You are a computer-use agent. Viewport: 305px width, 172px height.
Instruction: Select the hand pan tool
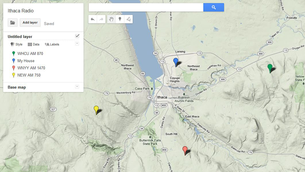point(111,19)
